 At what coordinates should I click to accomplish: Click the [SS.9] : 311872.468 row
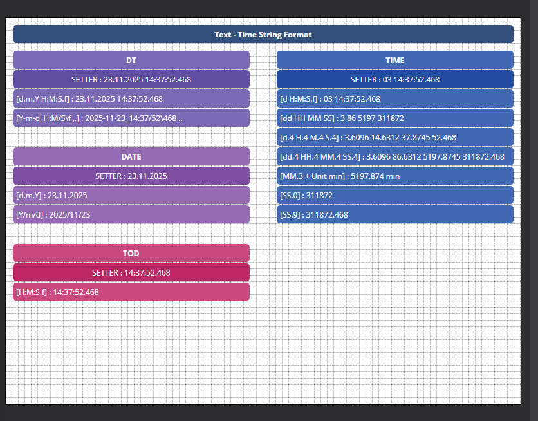pos(395,214)
